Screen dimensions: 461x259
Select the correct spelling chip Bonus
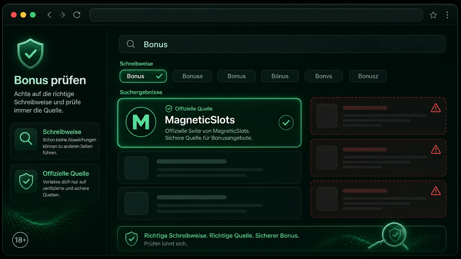(x=143, y=76)
